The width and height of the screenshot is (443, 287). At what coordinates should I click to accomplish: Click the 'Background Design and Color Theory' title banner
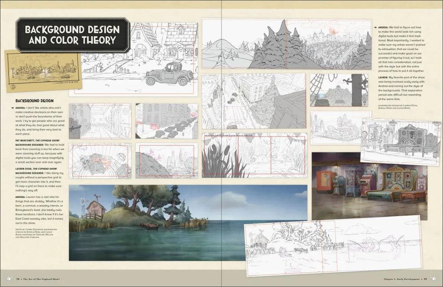72,35
